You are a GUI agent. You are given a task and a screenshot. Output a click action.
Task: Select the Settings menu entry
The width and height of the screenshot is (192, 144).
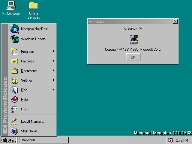[x=27, y=80]
